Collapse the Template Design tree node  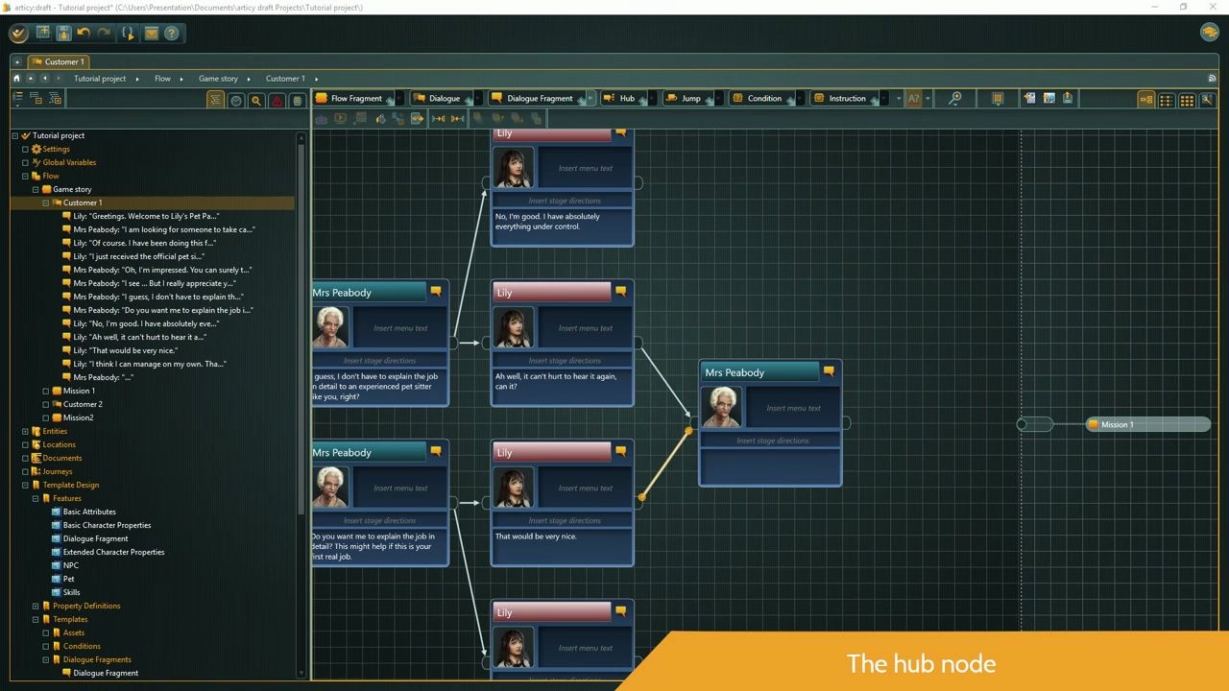(x=25, y=485)
